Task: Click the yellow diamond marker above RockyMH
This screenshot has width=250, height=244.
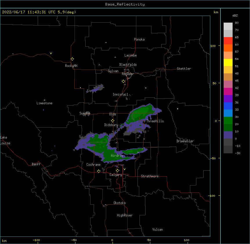Action: click(72, 59)
